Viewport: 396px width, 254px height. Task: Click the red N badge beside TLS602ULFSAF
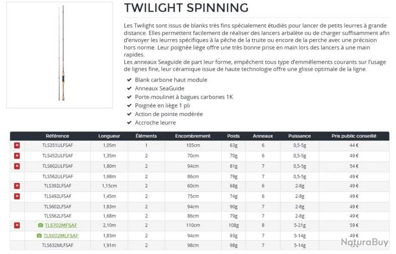tap(17, 166)
